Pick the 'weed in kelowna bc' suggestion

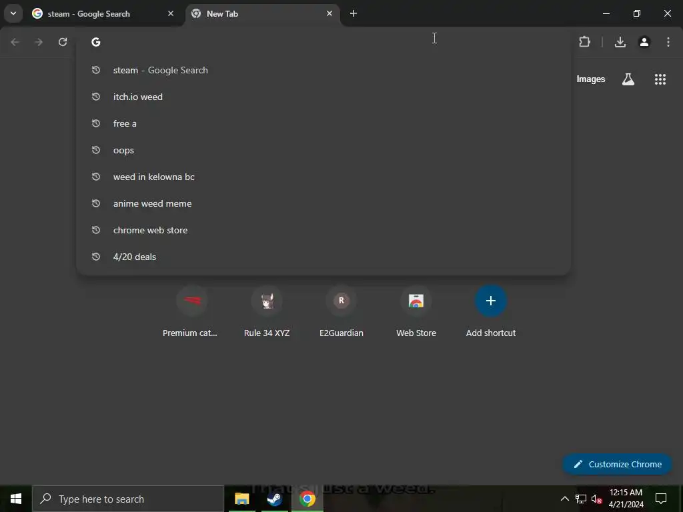(323, 177)
